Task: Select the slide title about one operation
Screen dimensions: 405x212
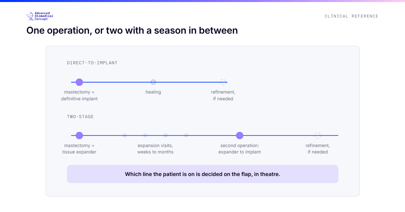Action: click(x=132, y=31)
